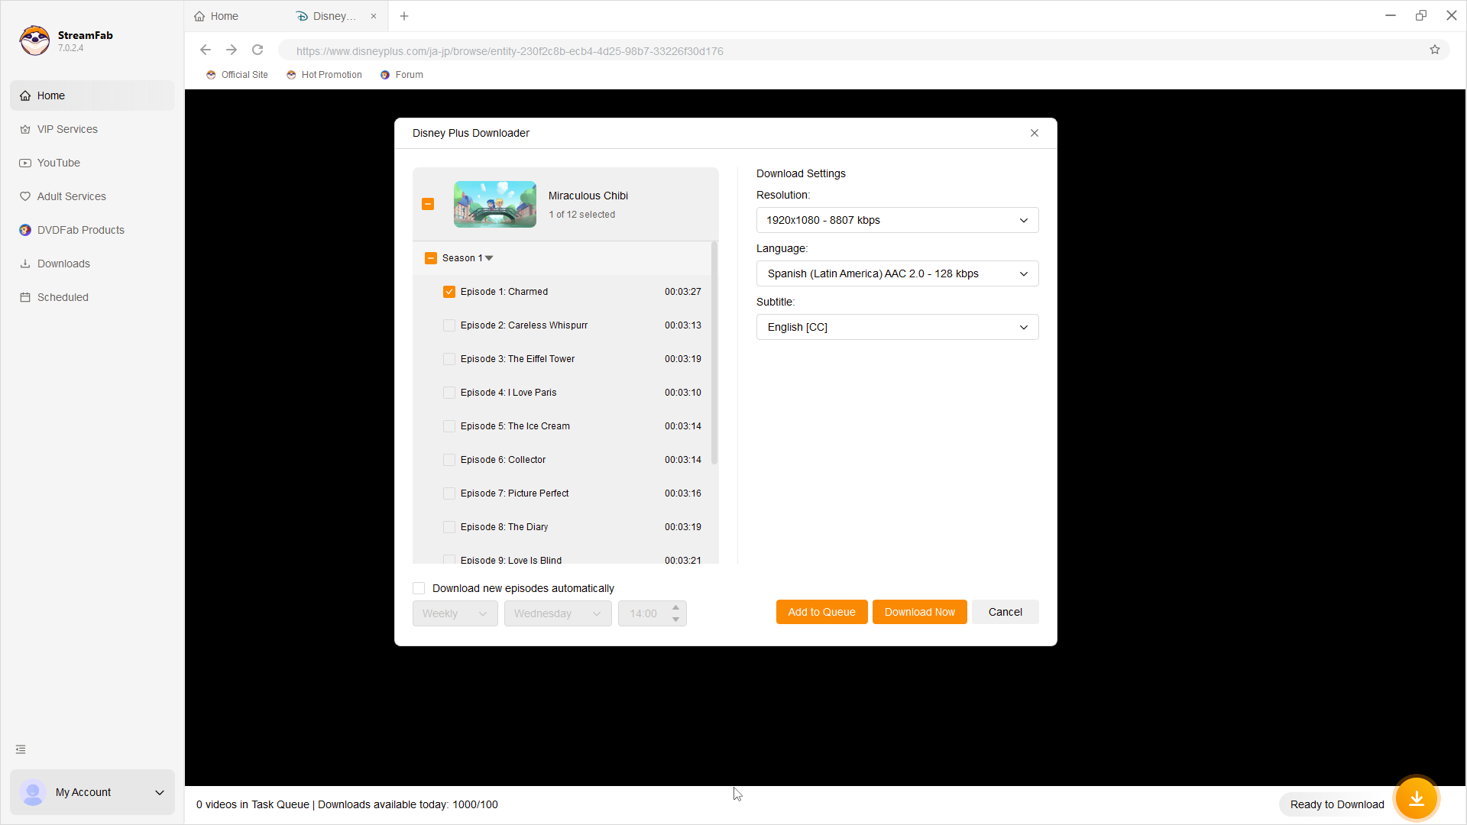This screenshot has height=825, width=1467.
Task: Switch to the Disney browser tab
Action: tap(336, 16)
